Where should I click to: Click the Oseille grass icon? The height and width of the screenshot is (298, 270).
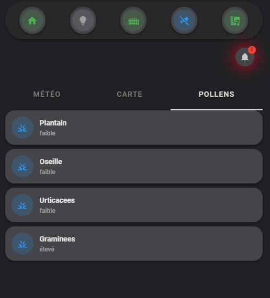pyautogui.click(x=22, y=166)
